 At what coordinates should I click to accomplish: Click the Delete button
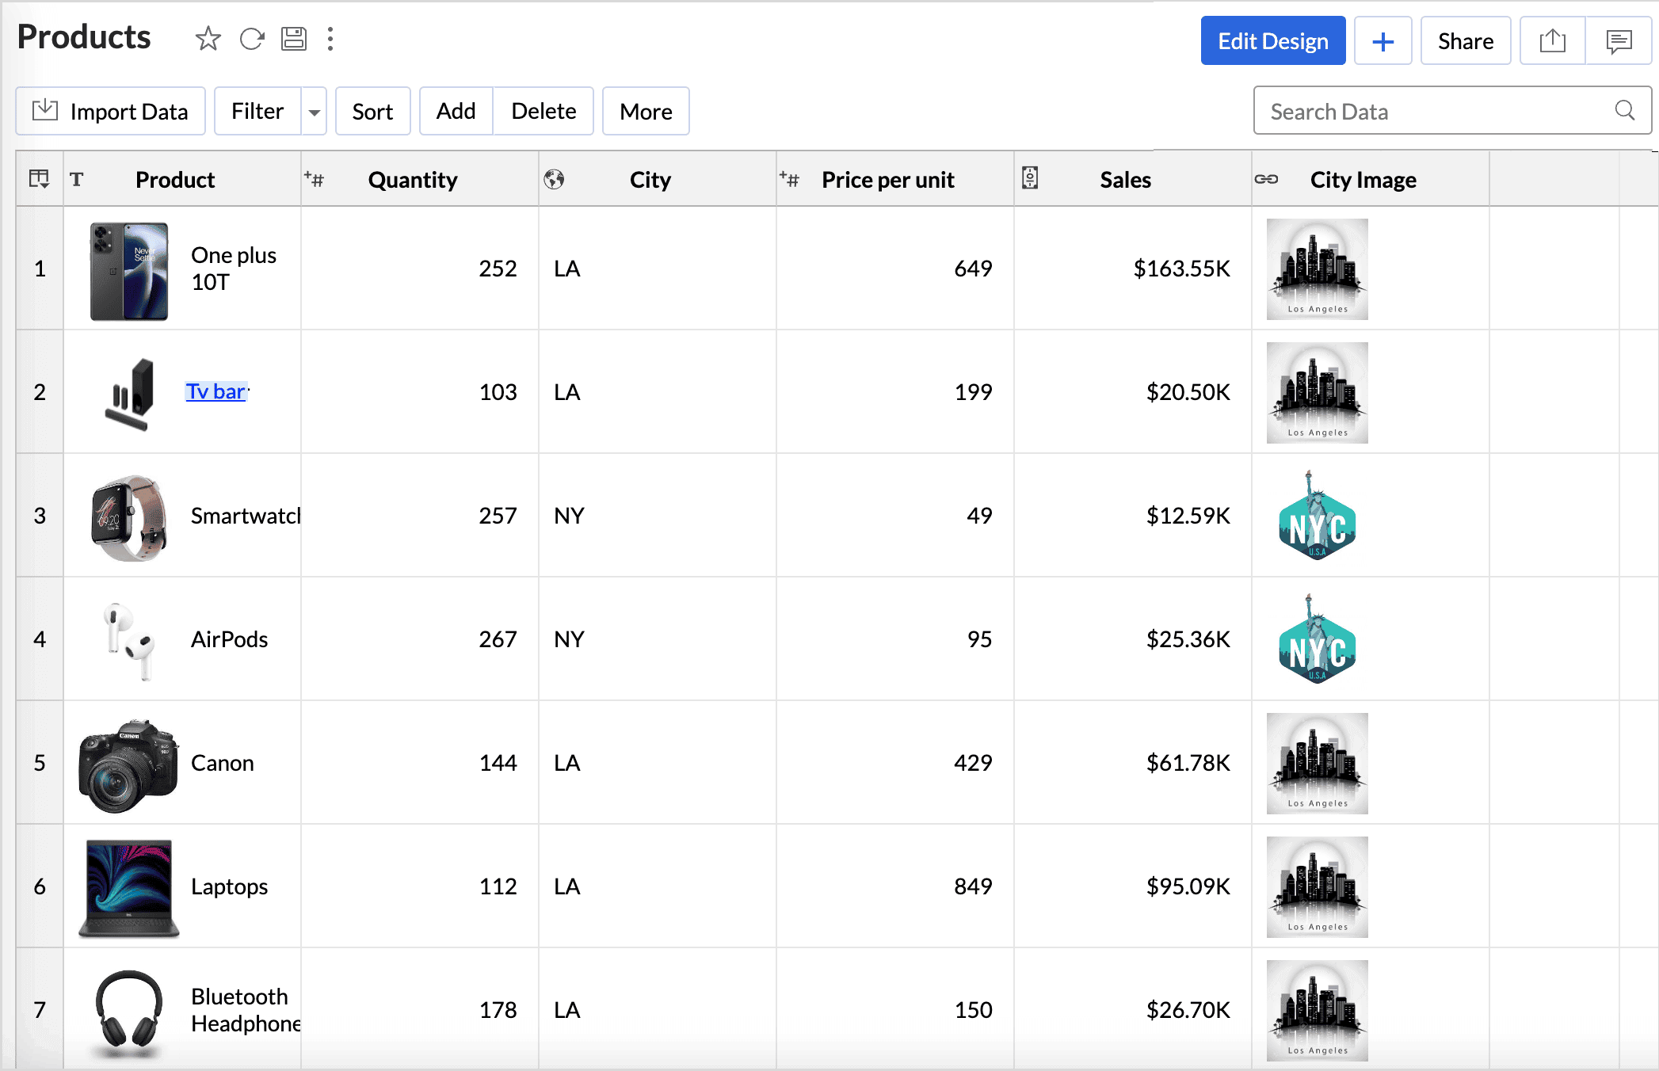point(543,111)
